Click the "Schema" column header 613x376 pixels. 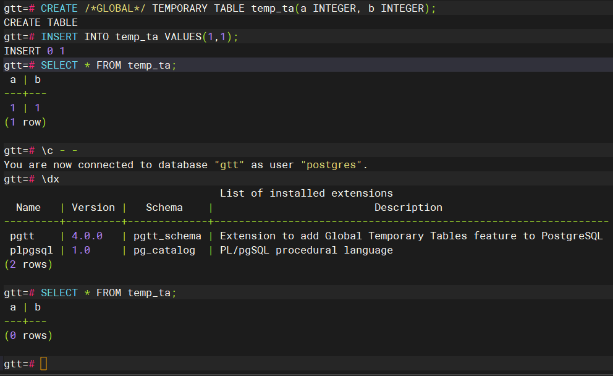pyautogui.click(x=164, y=208)
